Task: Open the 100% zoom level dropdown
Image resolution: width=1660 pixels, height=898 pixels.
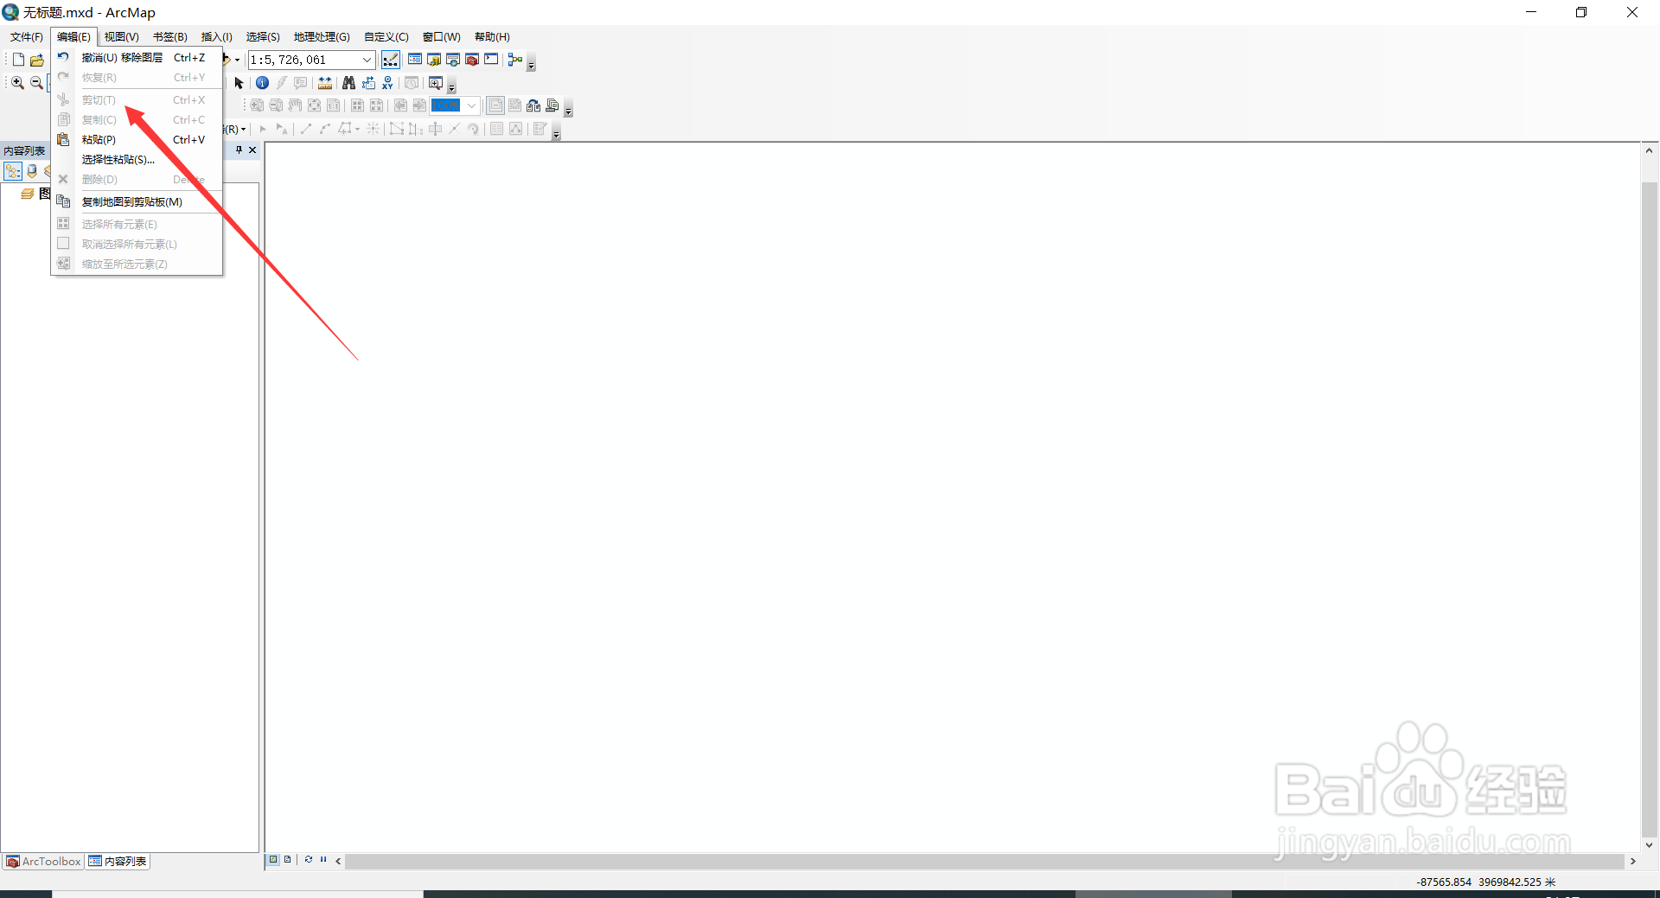Action: click(471, 105)
